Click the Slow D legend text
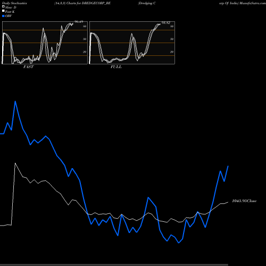 [11, 7]
